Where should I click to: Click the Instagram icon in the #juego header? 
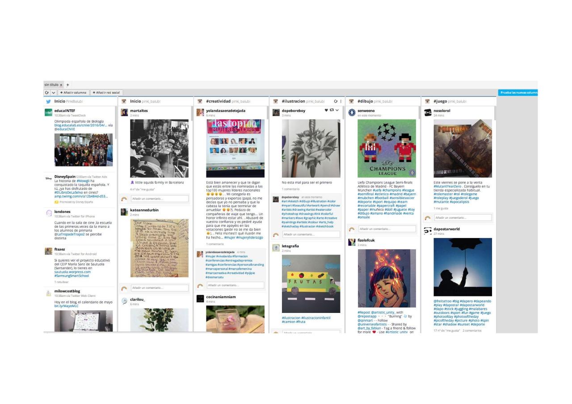[x=428, y=101]
